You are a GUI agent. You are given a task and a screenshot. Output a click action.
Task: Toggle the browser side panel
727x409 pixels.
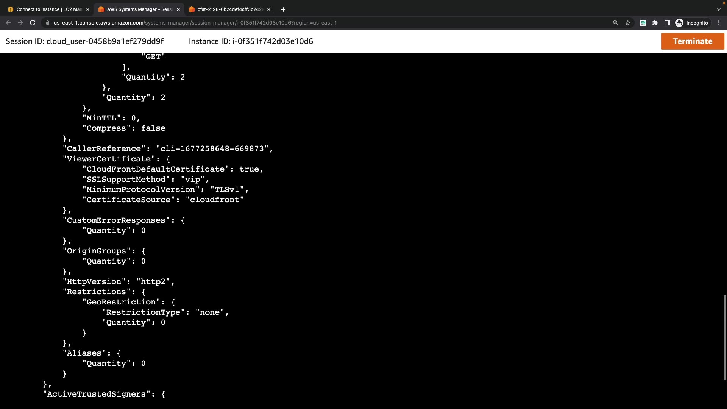[x=667, y=23]
